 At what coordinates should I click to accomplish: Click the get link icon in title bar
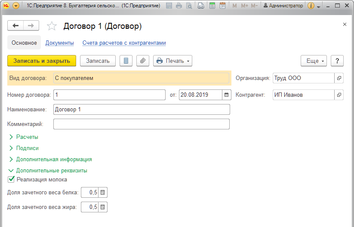pos(201,6)
